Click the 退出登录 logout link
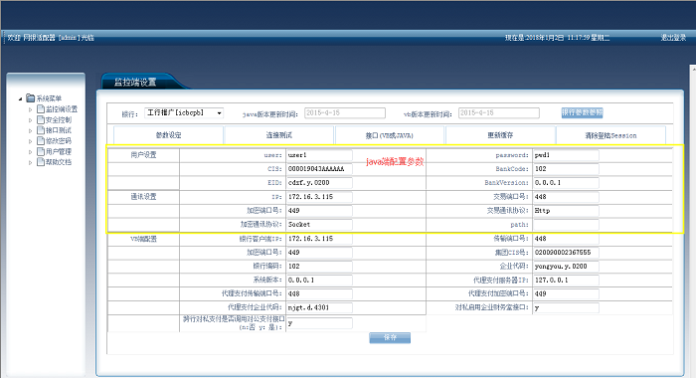This screenshot has width=696, height=378. click(673, 38)
